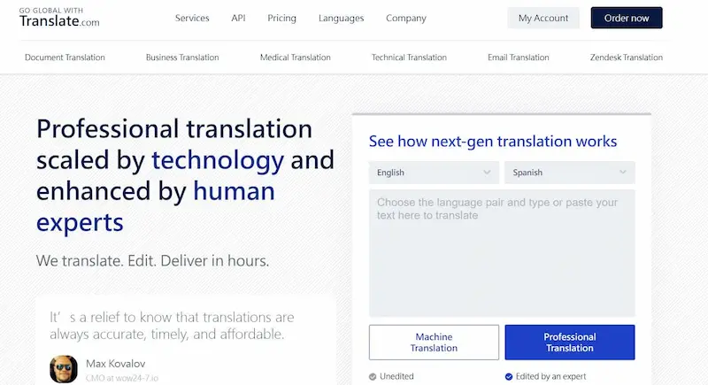Click Max Kovalov's avatar photo
This screenshot has height=385, width=708.
coord(64,368)
